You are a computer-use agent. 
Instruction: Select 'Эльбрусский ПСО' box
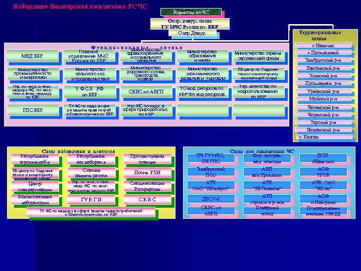click(x=211, y=172)
